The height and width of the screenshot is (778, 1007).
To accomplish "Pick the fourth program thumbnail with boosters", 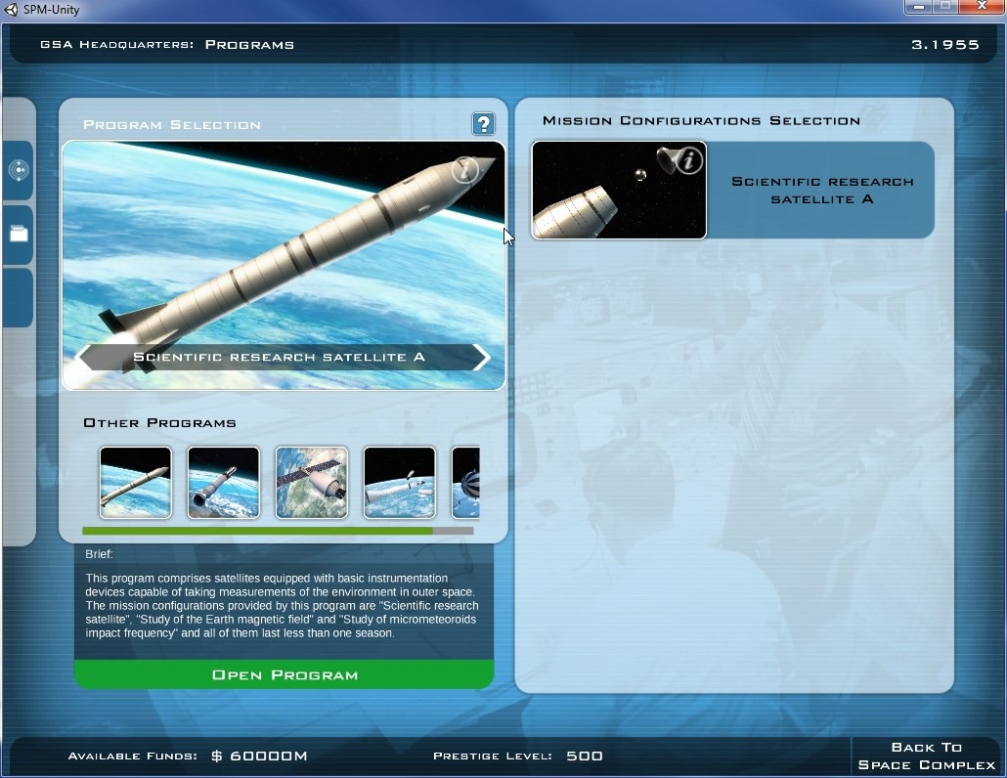I will 400,483.
